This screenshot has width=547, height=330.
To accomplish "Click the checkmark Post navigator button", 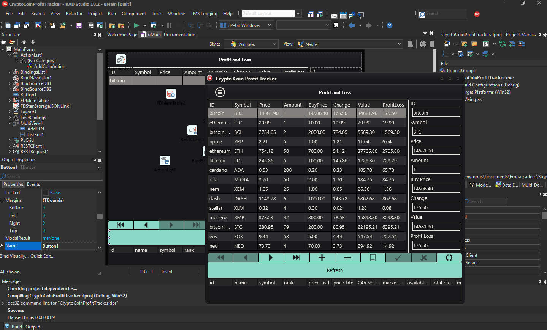I will pyautogui.click(x=398, y=258).
